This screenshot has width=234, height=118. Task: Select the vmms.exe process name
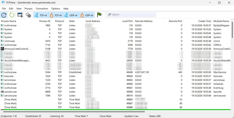pyautogui.click(x=10, y=41)
